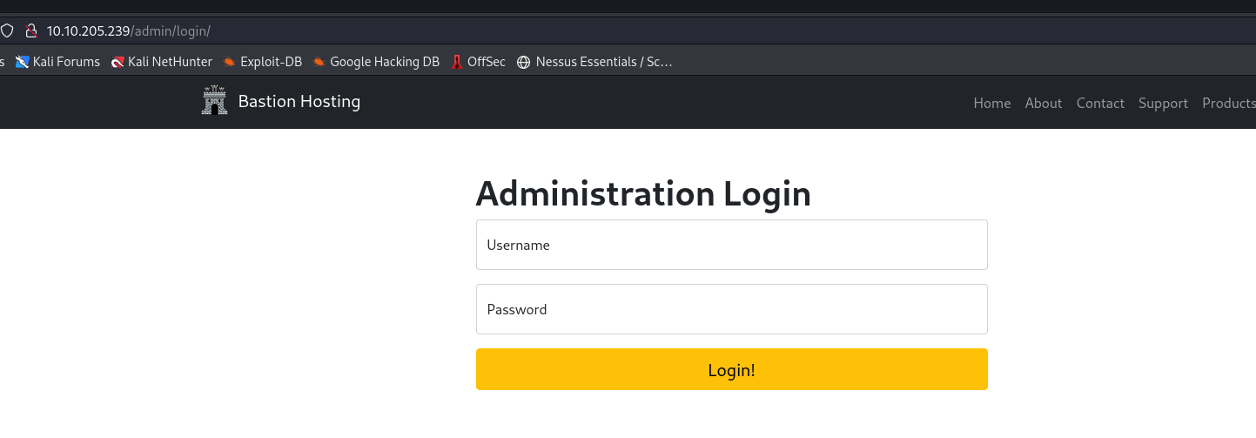This screenshot has height=438, width=1256.
Task: Click the URL address bar text
Action: point(129,30)
